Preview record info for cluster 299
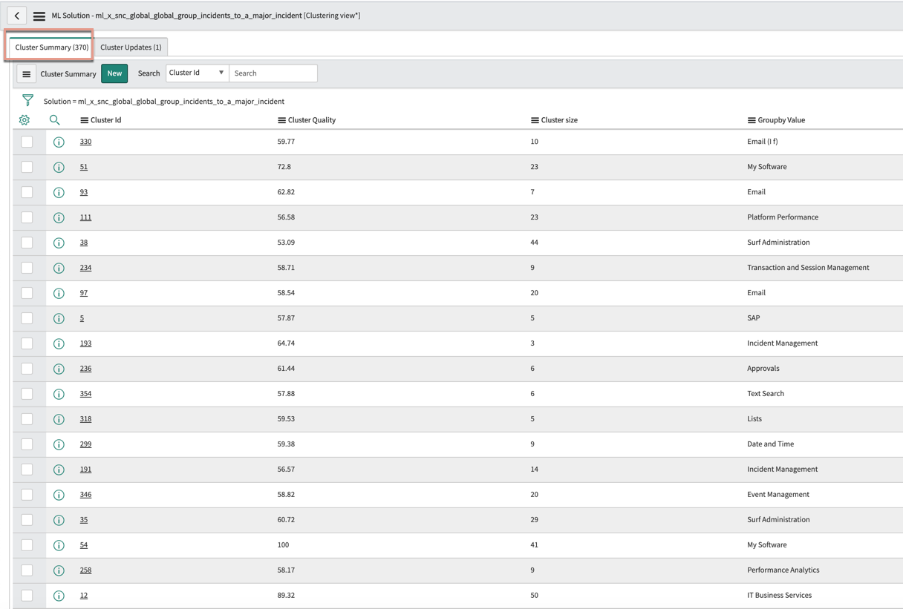Screen dimensions: 903x609 (x=59, y=444)
